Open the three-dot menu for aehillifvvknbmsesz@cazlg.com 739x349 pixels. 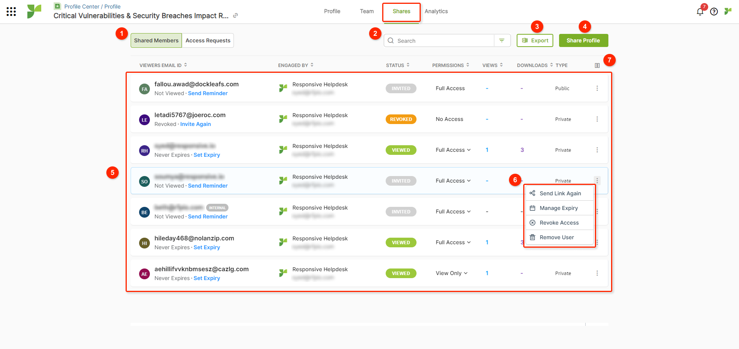tap(597, 273)
